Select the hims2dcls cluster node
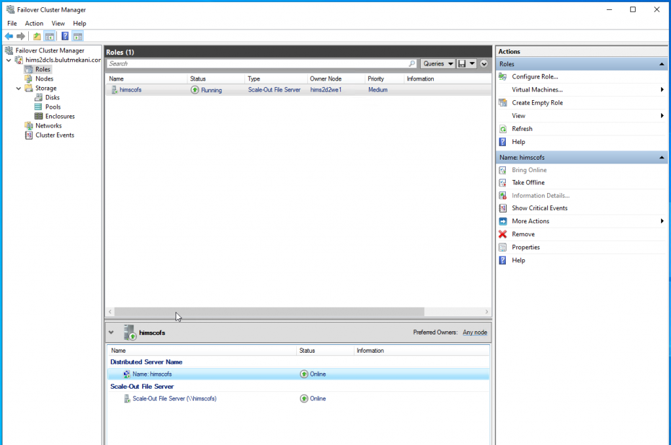Viewport: 671px width, 445px height. tap(63, 60)
